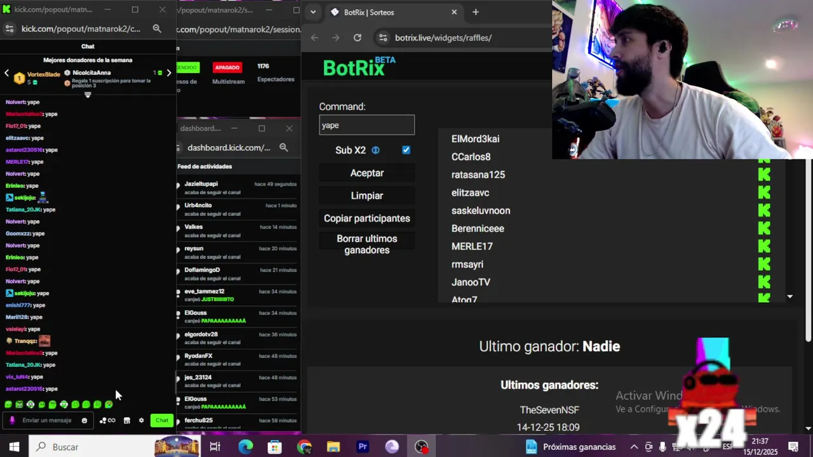Click Sub X2 info icon
The image size is (813, 457).
375,150
